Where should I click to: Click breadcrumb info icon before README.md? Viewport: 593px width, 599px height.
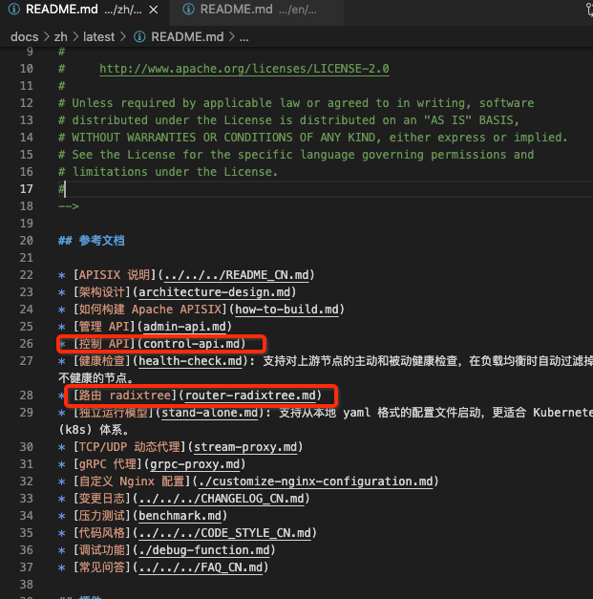(x=139, y=37)
